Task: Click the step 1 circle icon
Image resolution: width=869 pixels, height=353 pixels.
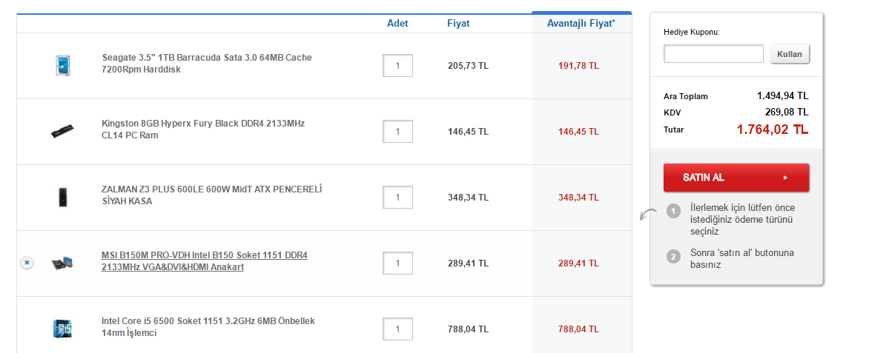Action: (673, 212)
